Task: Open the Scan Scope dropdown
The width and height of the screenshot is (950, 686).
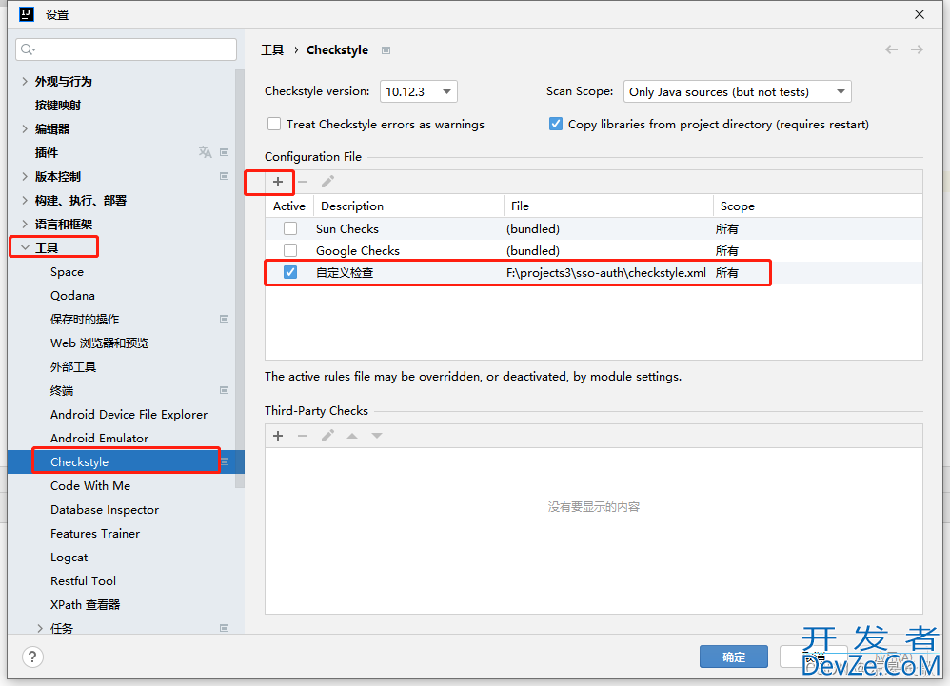Action: [737, 92]
